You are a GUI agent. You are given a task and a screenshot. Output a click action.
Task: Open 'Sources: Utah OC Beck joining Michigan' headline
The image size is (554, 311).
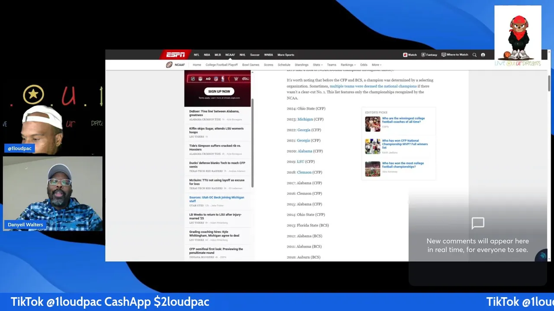coord(217,199)
